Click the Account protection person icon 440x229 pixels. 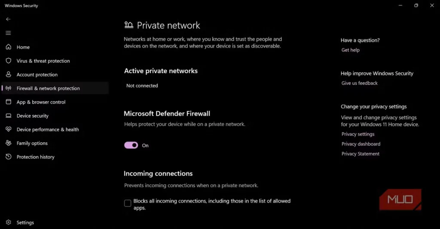[8, 74]
